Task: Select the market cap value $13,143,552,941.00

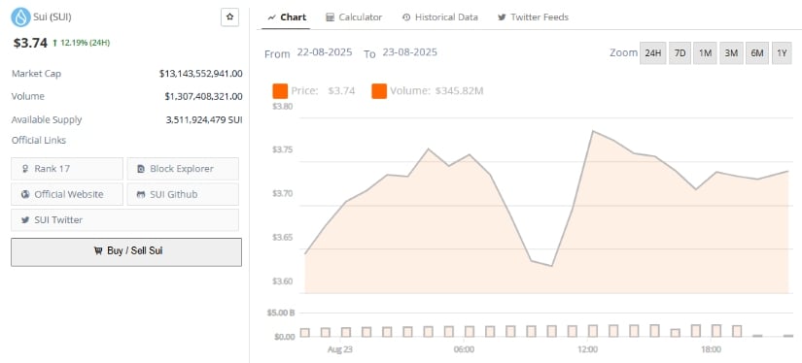Action: click(200, 74)
